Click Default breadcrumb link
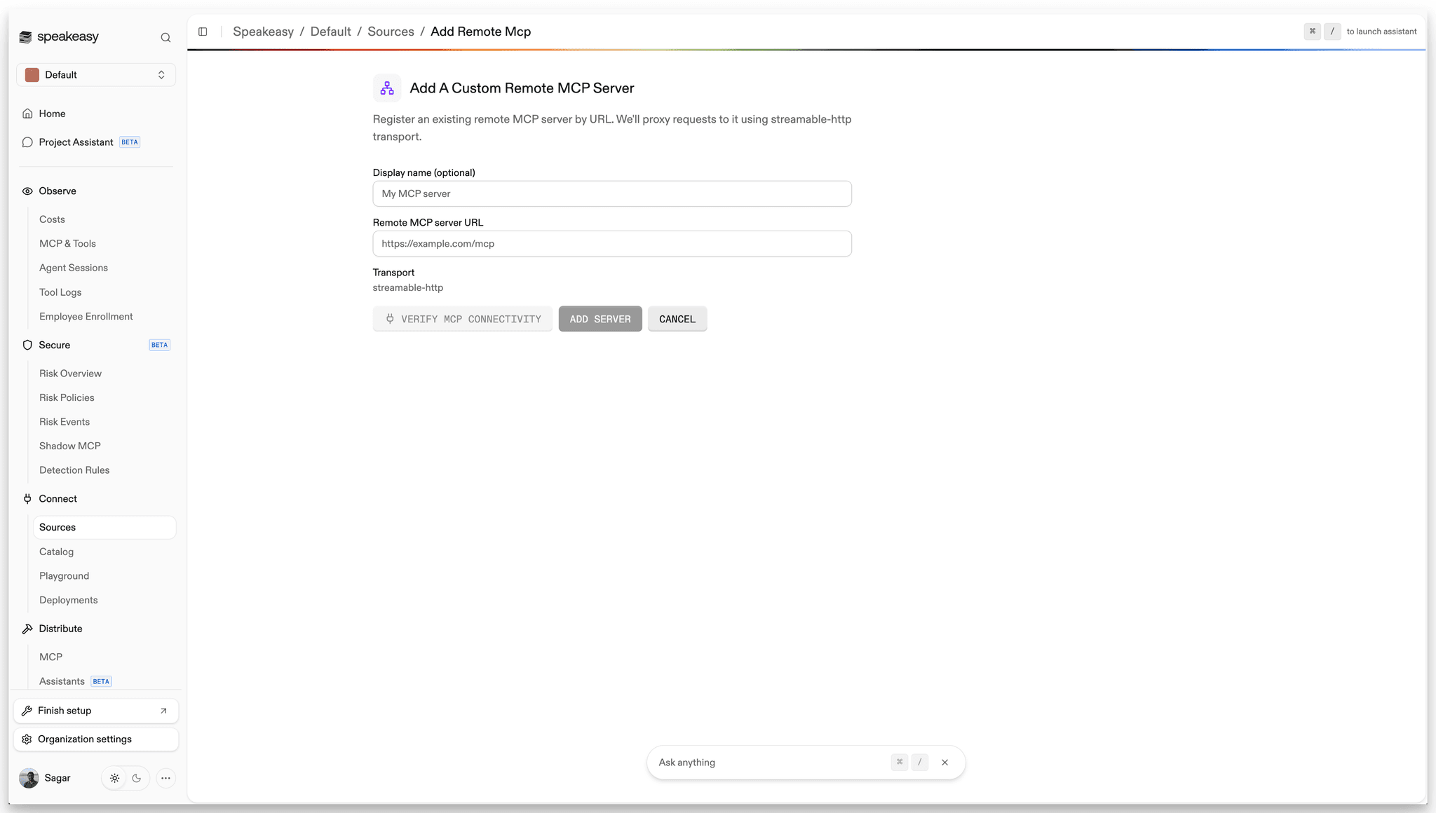 pos(330,32)
